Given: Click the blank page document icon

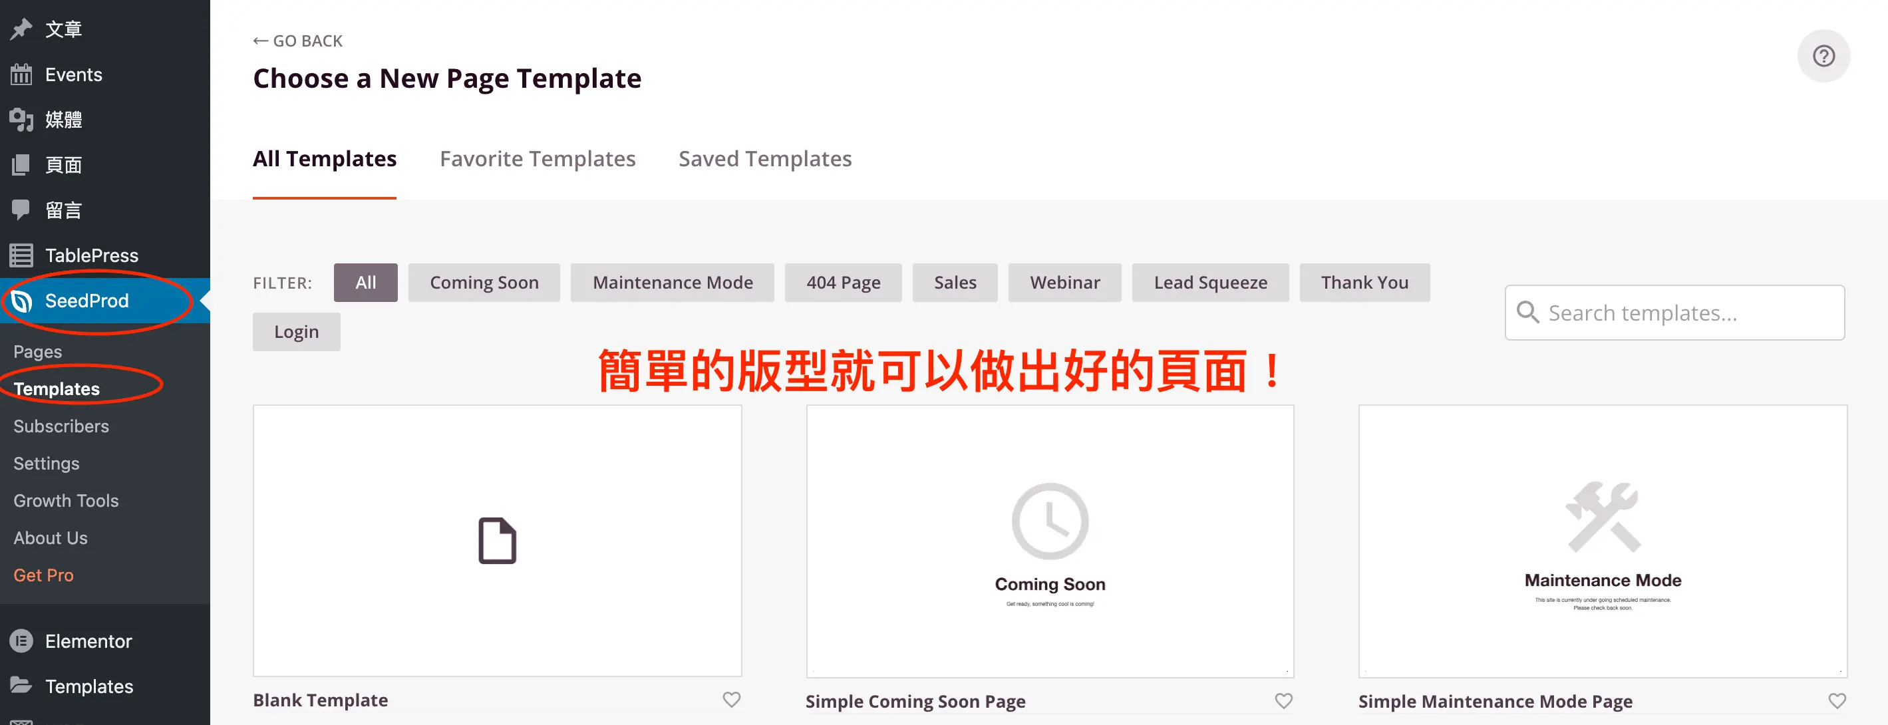Looking at the screenshot, I should point(497,540).
